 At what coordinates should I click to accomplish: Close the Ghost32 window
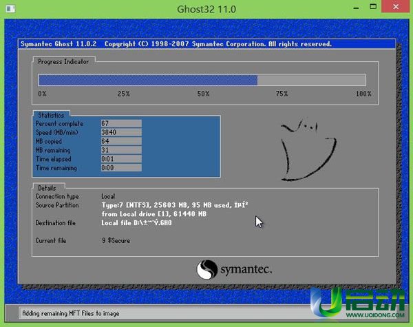click(x=396, y=10)
